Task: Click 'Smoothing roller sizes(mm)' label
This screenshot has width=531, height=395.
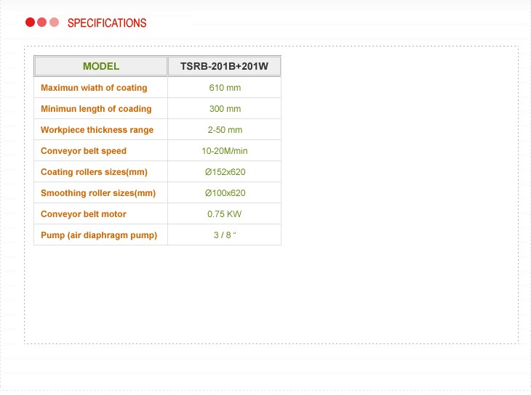Action: click(98, 193)
